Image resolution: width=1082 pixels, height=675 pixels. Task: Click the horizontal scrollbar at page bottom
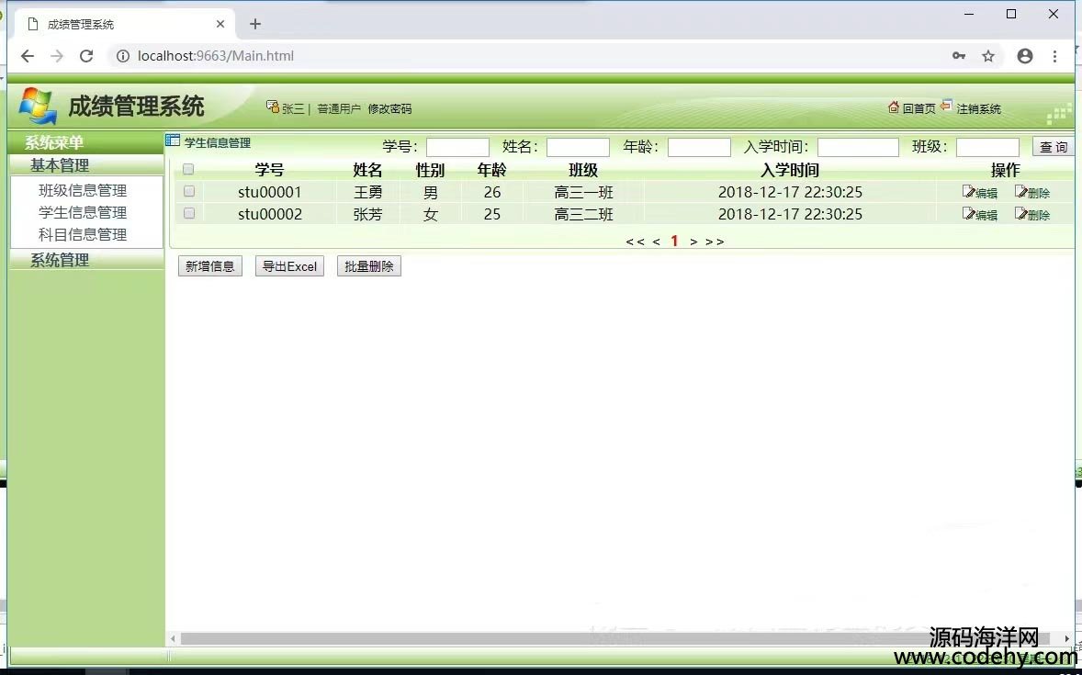[x=614, y=638]
